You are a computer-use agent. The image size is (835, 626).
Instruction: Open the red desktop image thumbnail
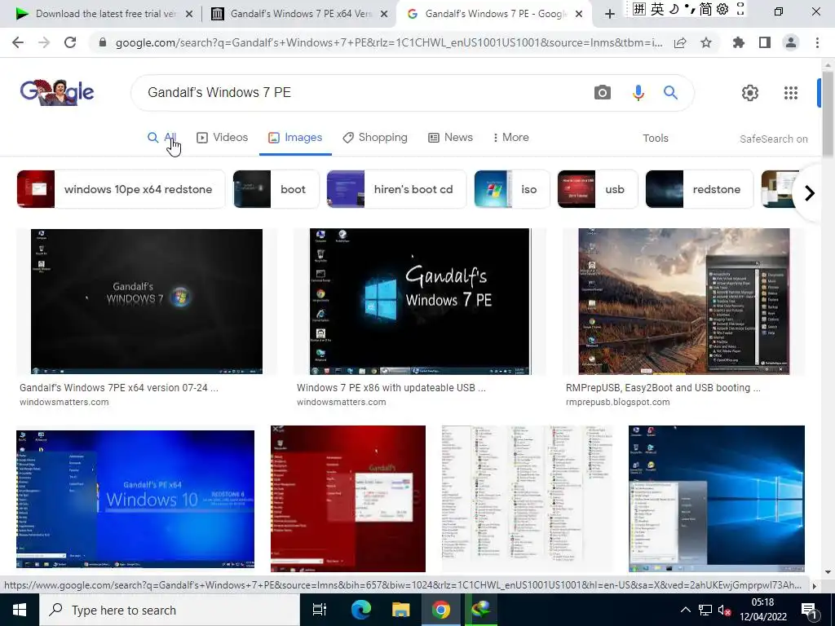tap(347, 499)
